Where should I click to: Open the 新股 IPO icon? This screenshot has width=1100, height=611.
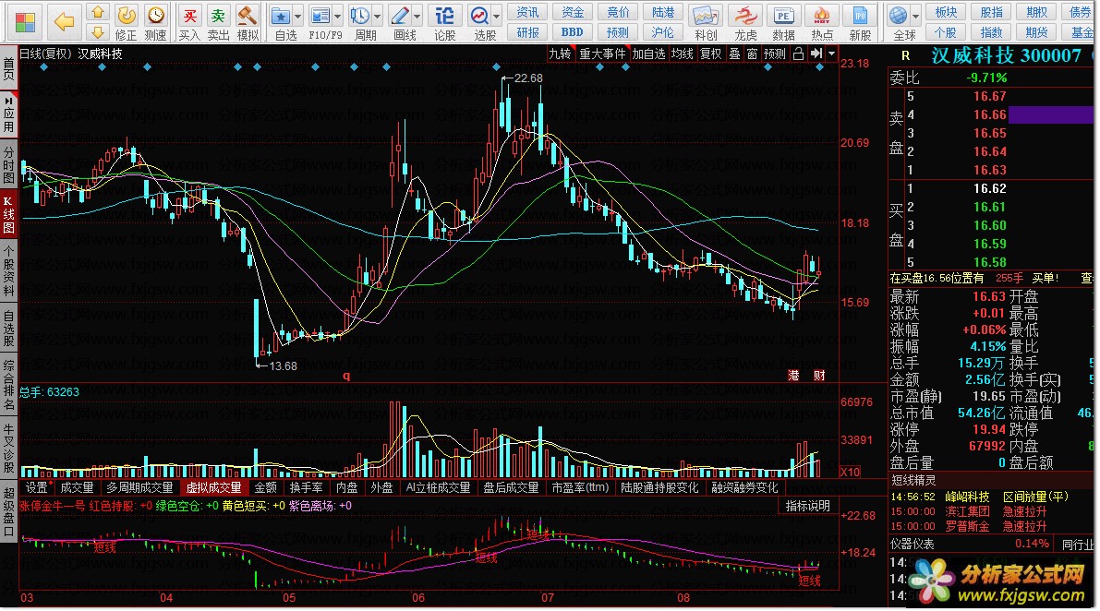859,16
